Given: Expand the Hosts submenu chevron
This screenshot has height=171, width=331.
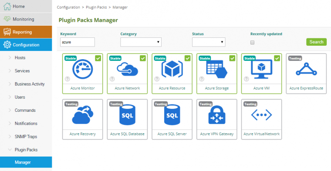Looking at the screenshot, I should point(10,57).
